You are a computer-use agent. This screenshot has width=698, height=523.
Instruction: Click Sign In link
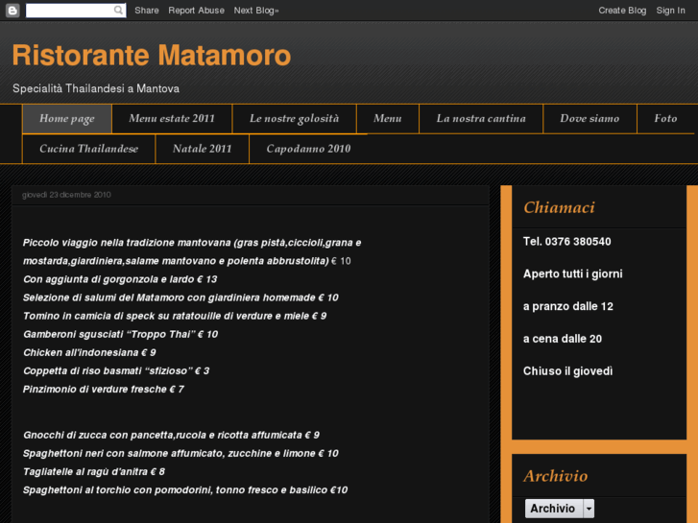pos(670,11)
